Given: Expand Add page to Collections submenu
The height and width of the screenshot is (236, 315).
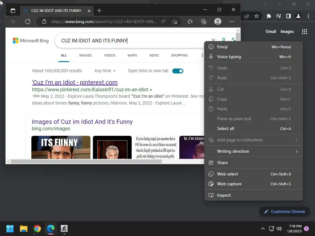Looking at the screenshot, I should [x=253, y=140].
